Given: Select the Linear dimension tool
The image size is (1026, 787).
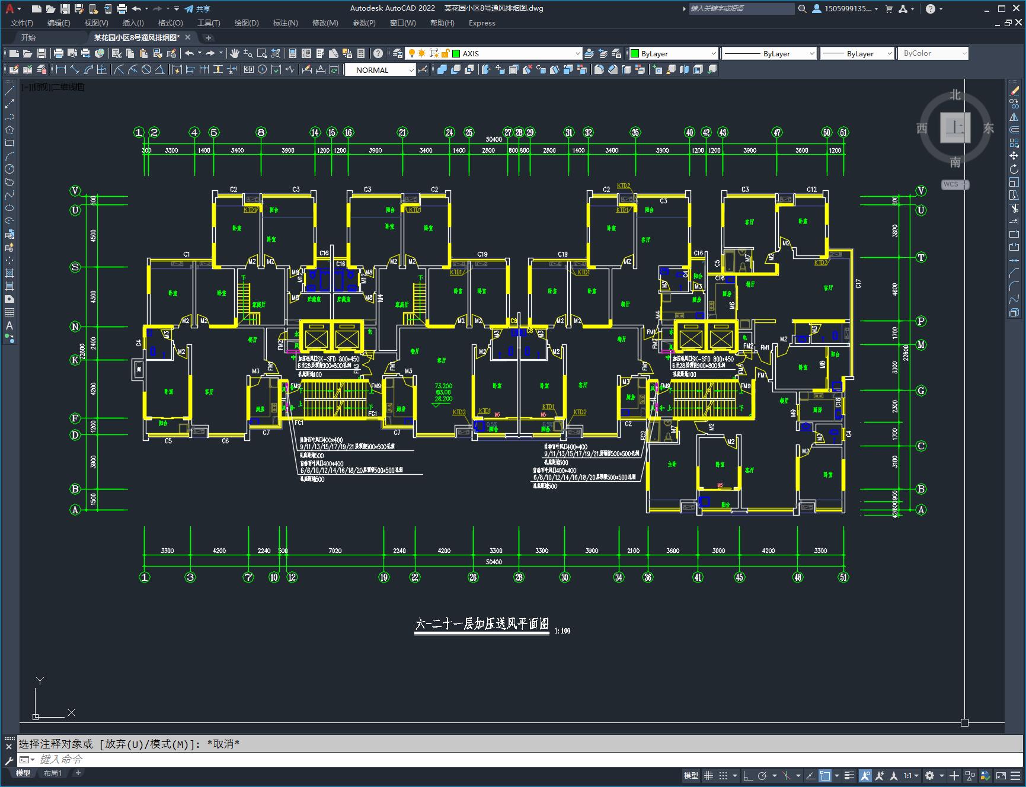Looking at the screenshot, I should (61, 69).
